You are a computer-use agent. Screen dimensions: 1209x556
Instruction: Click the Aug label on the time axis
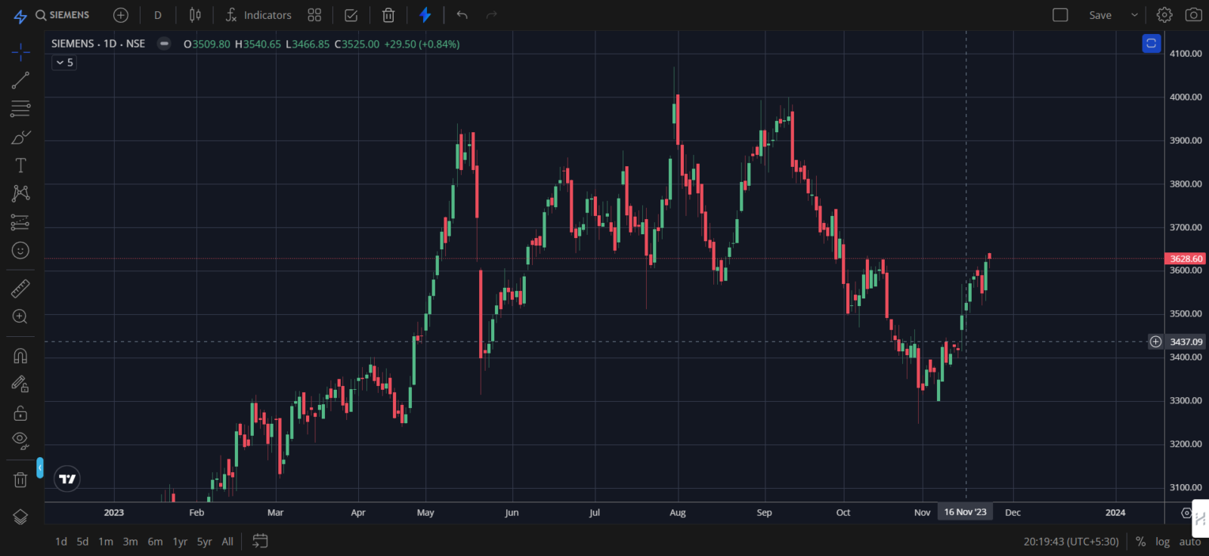tap(678, 512)
